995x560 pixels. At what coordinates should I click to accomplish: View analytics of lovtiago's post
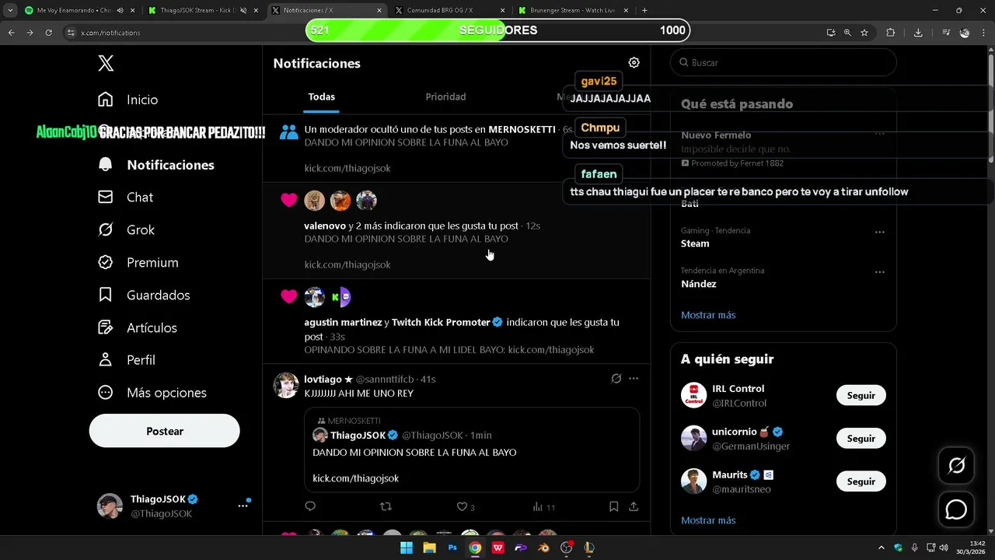543,506
